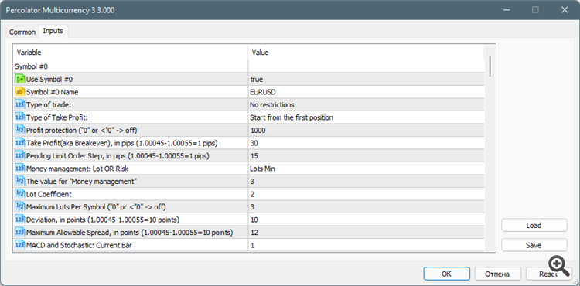Click the icon next to Type of Take Profit
Screen dimensions: 580x286
19,117
